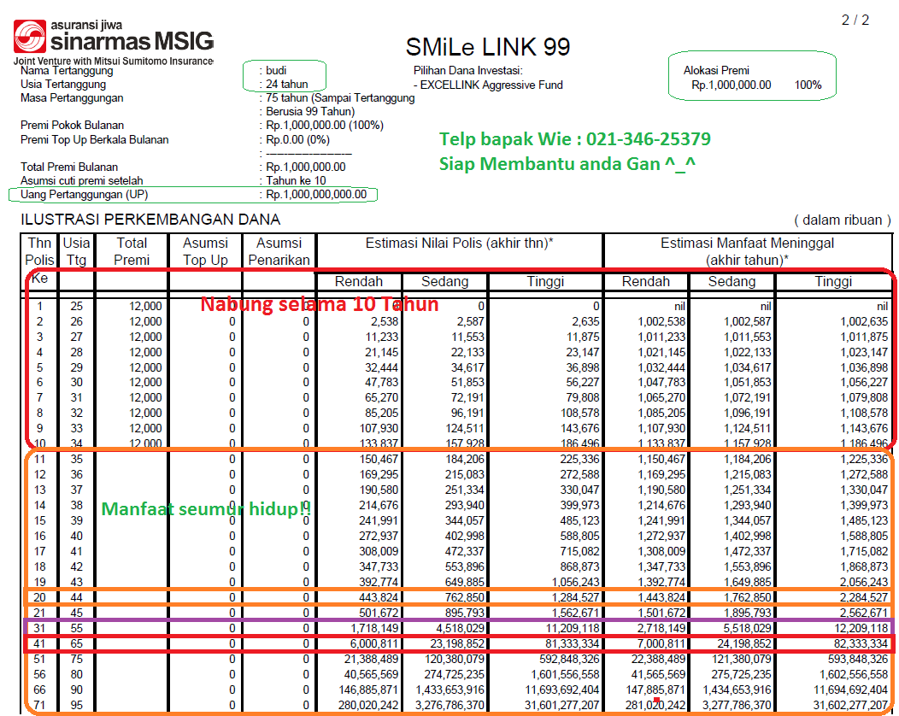Click the cell value "762,850"
Viewport: 899px width, 716px height.
(464, 597)
